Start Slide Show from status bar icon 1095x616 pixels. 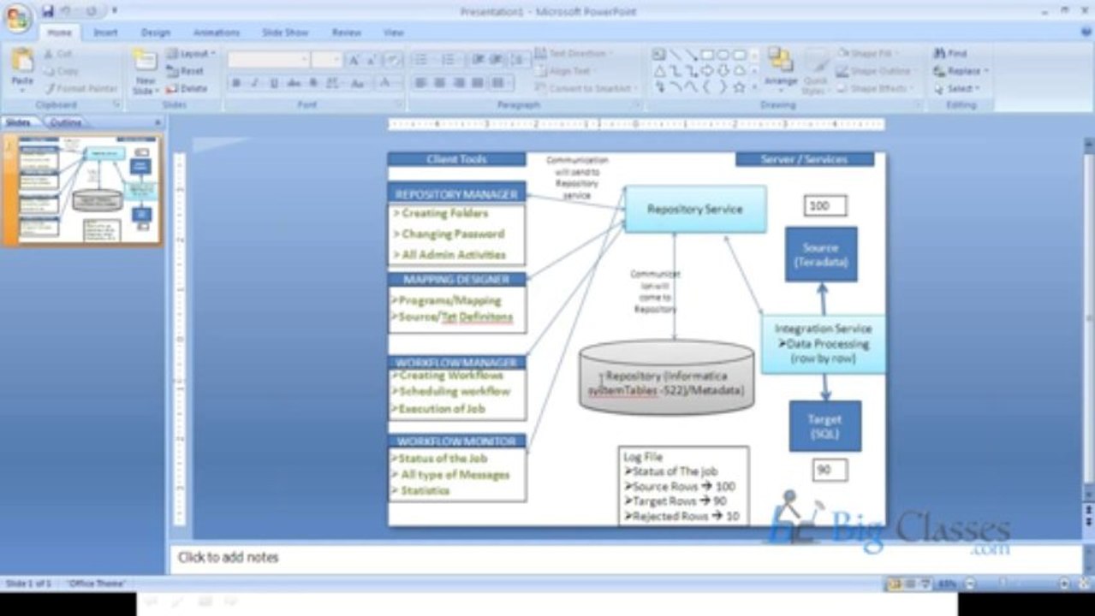(x=924, y=584)
